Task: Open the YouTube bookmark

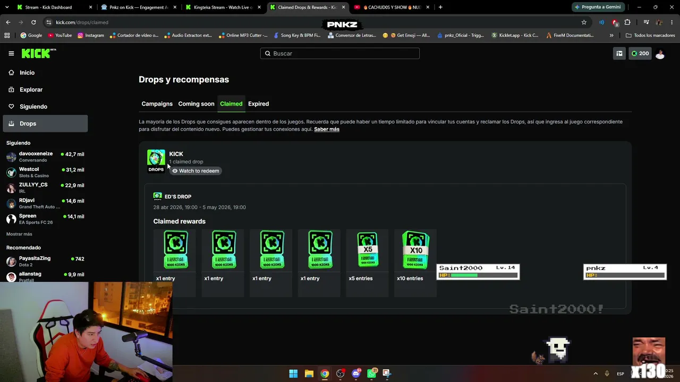Action: pos(59,36)
